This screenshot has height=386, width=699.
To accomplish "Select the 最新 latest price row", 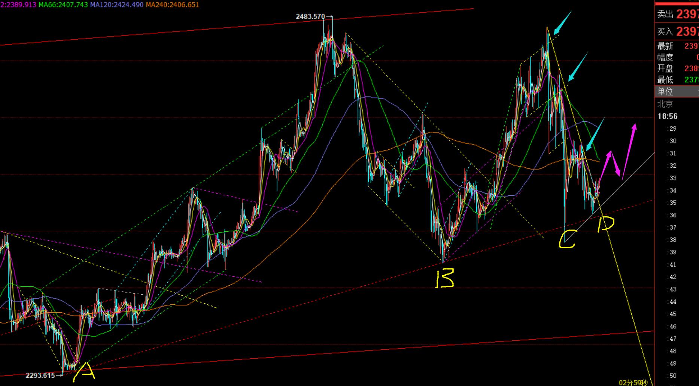I will (677, 46).
